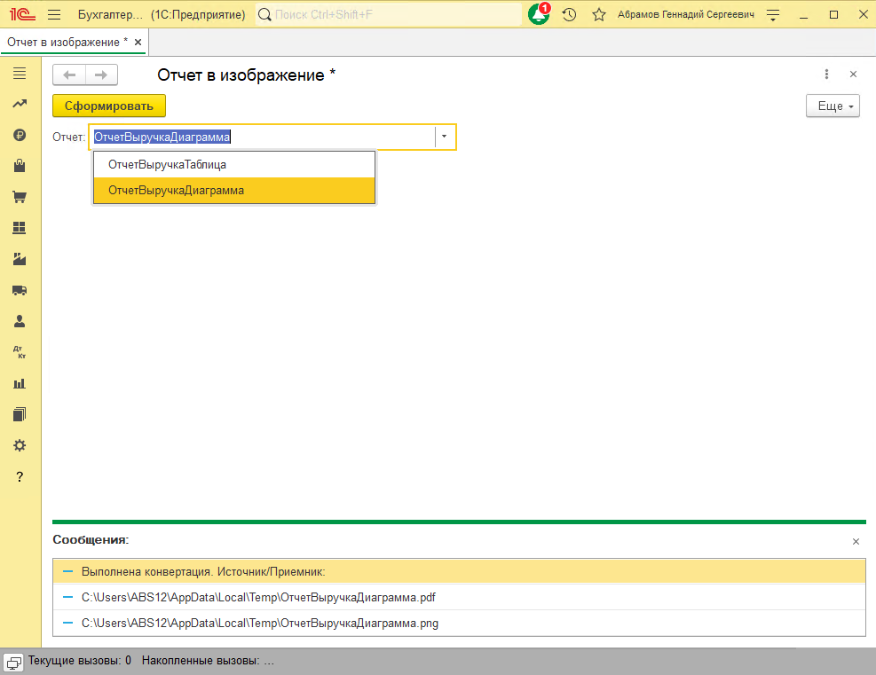
Task: Click the Сформировать button
Action: click(x=109, y=106)
